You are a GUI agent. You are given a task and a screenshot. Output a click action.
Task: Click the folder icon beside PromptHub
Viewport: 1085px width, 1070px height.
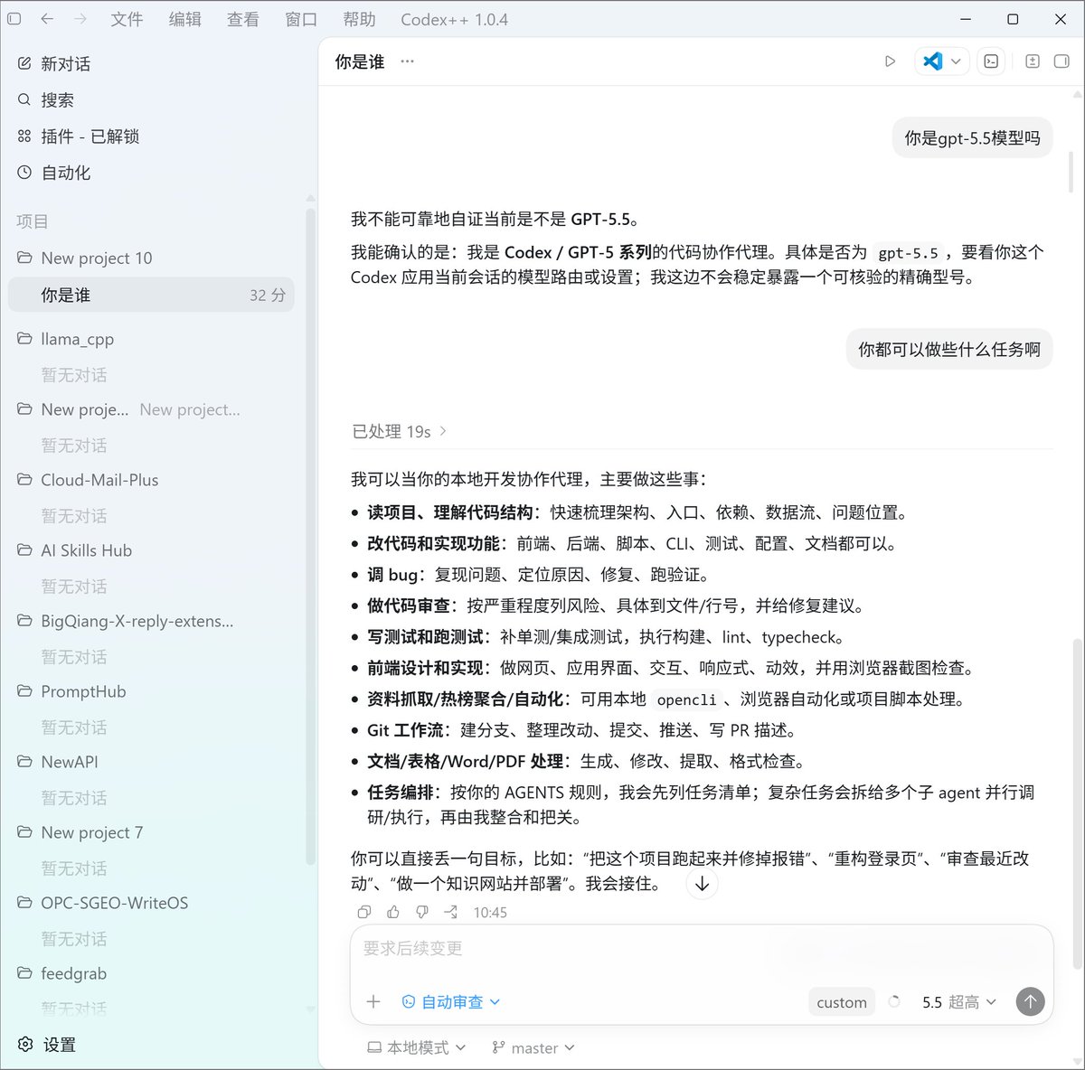pos(24,691)
